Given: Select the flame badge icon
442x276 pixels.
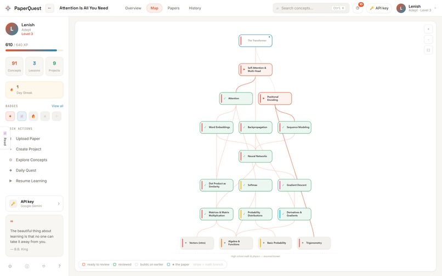Looking at the screenshot, I should point(33,116).
